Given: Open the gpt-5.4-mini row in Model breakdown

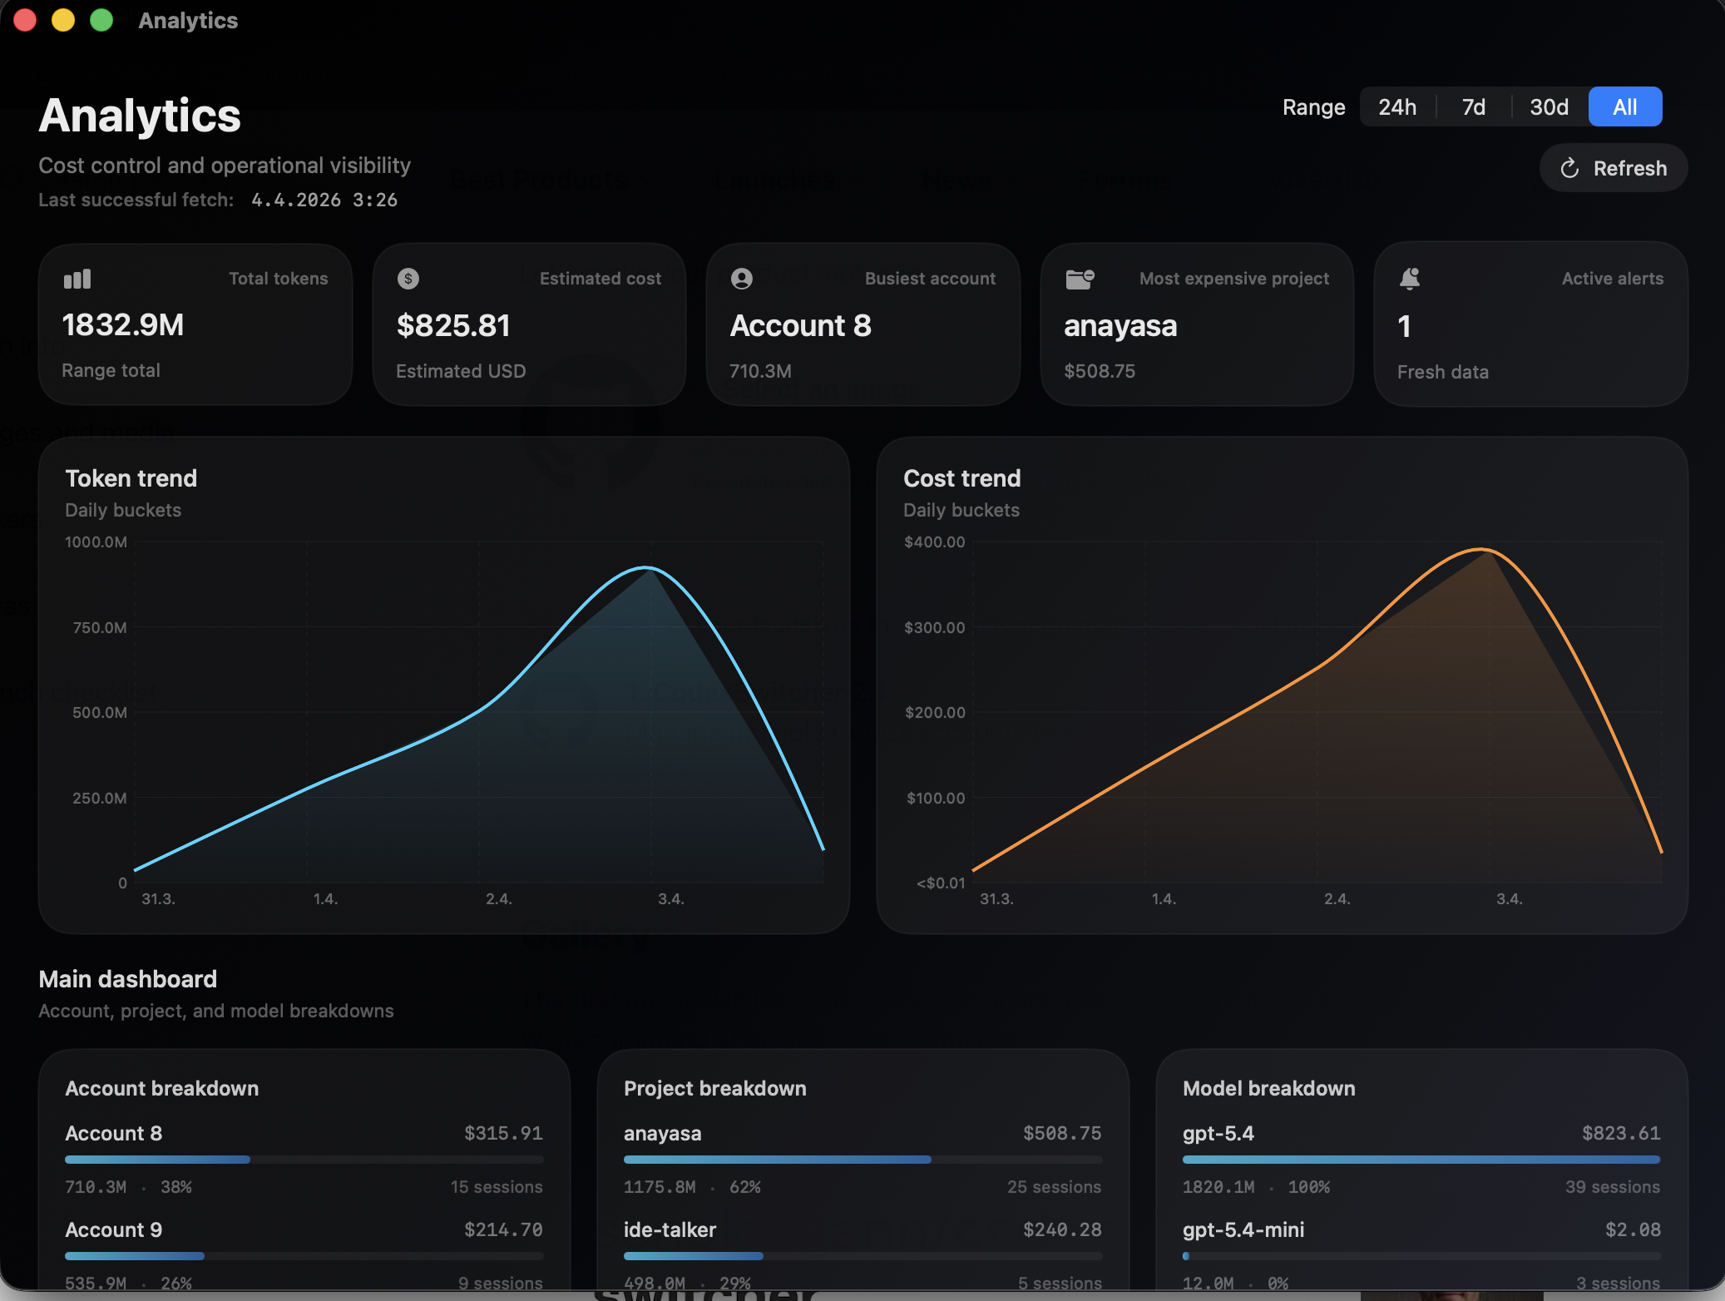Looking at the screenshot, I should point(1243,1229).
